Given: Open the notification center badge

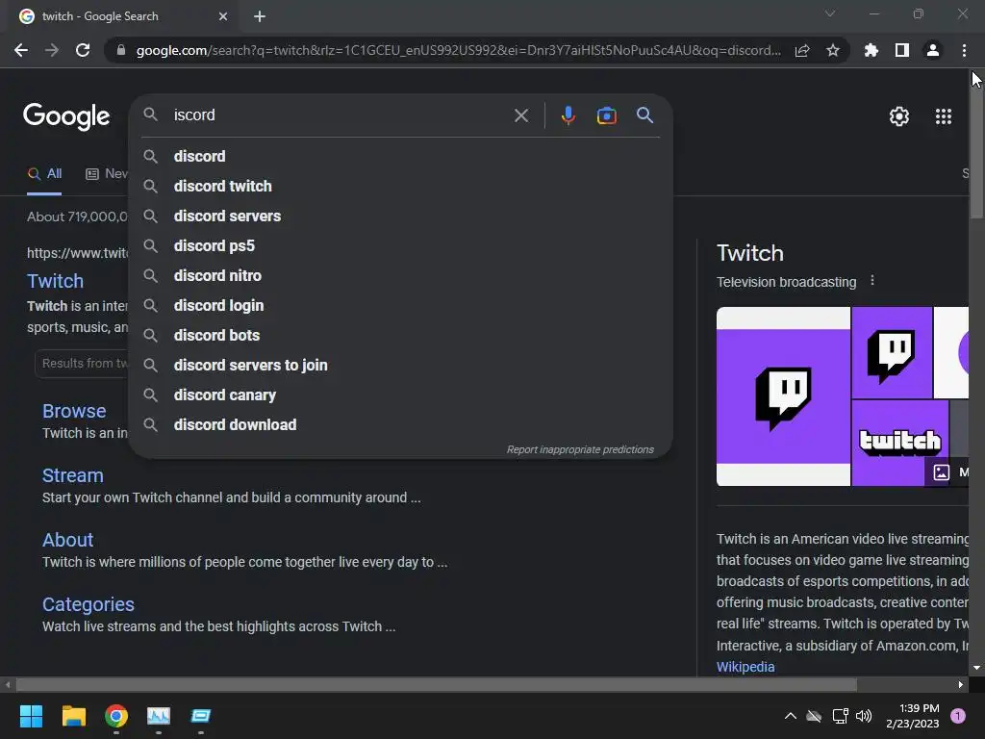Looking at the screenshot, I should 957,716.
